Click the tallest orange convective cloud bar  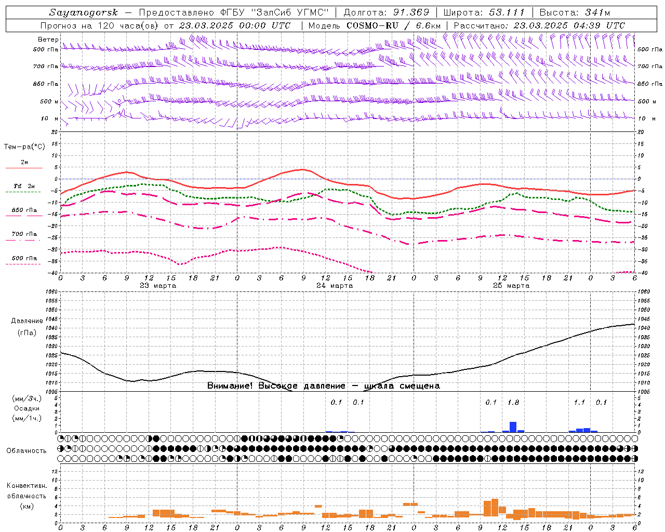[495, 508]
